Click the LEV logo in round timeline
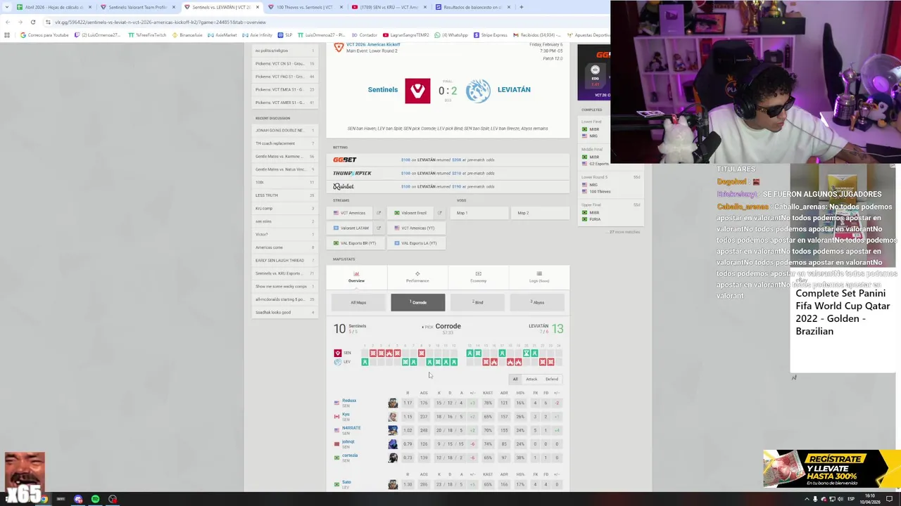The width and height of the screenshot is (901, 506). pyautogui.click(x=338, y=362)
